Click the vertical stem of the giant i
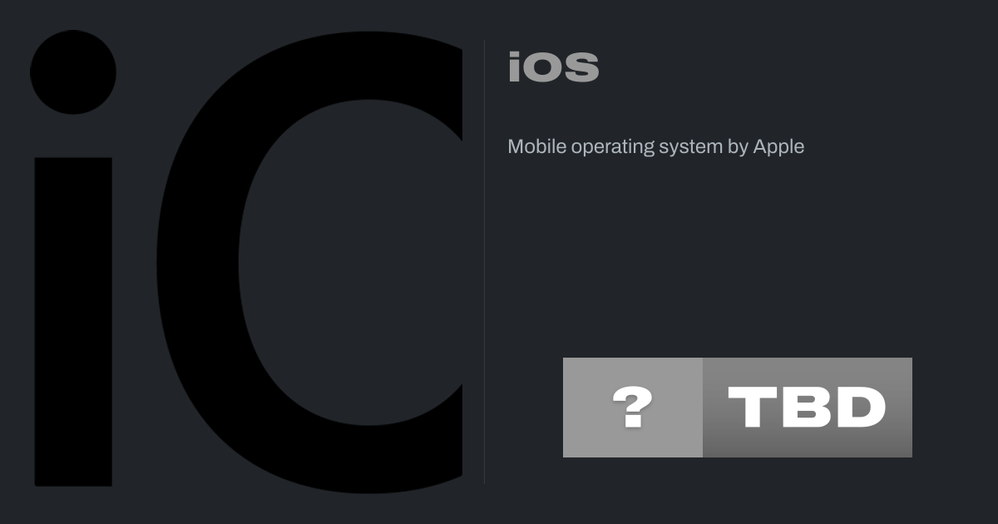The image size is (998, 524). pos(73,322)
